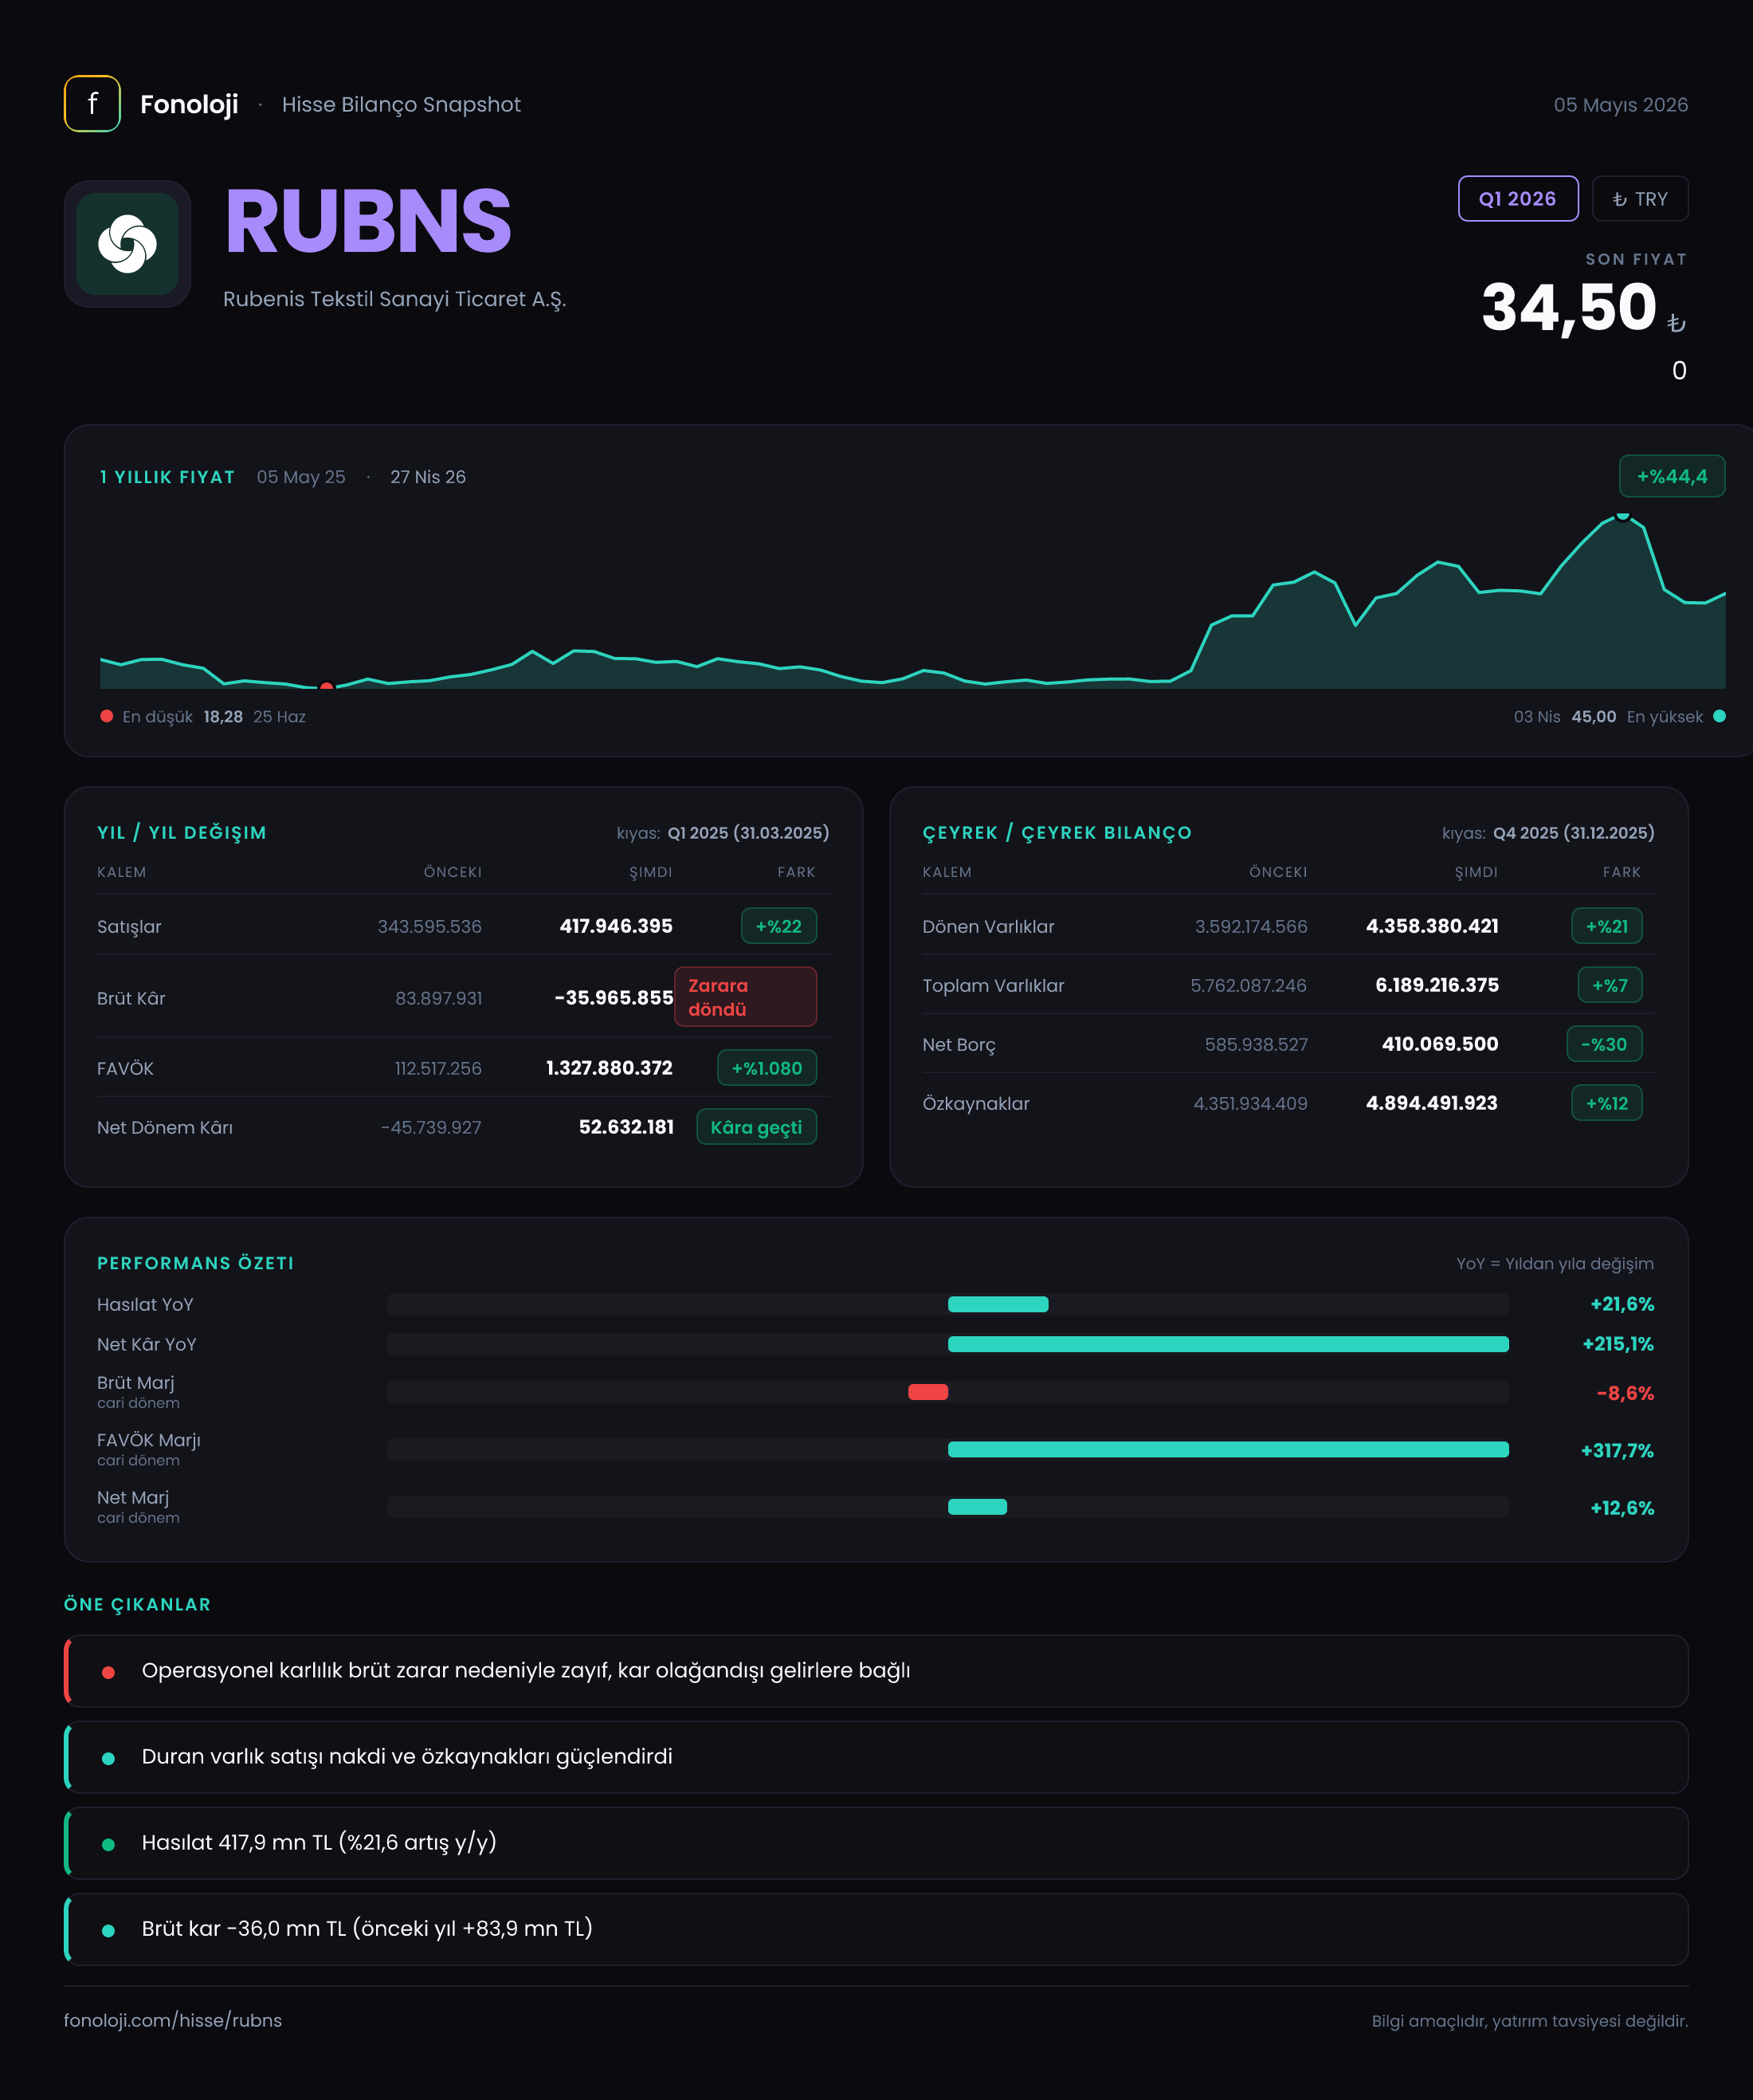Click the Dönen Varlıklar value 4.358.380.421

coord(1432,926)
